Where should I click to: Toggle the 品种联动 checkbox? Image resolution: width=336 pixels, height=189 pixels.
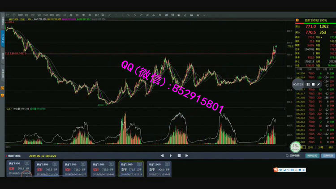(287, 155)
